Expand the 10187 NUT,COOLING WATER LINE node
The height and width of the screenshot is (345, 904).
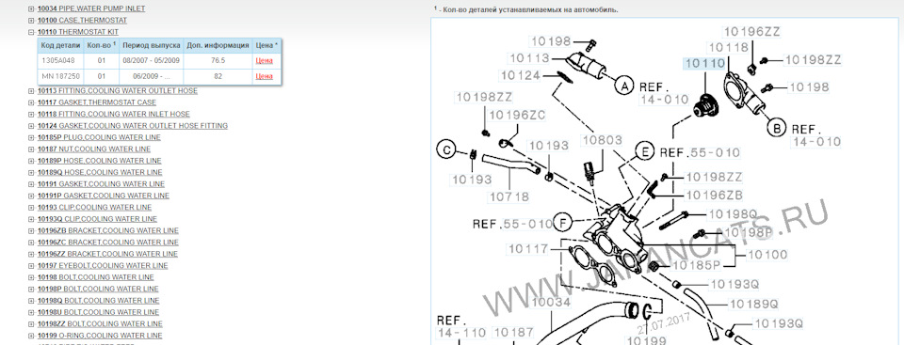pos(31,149)
